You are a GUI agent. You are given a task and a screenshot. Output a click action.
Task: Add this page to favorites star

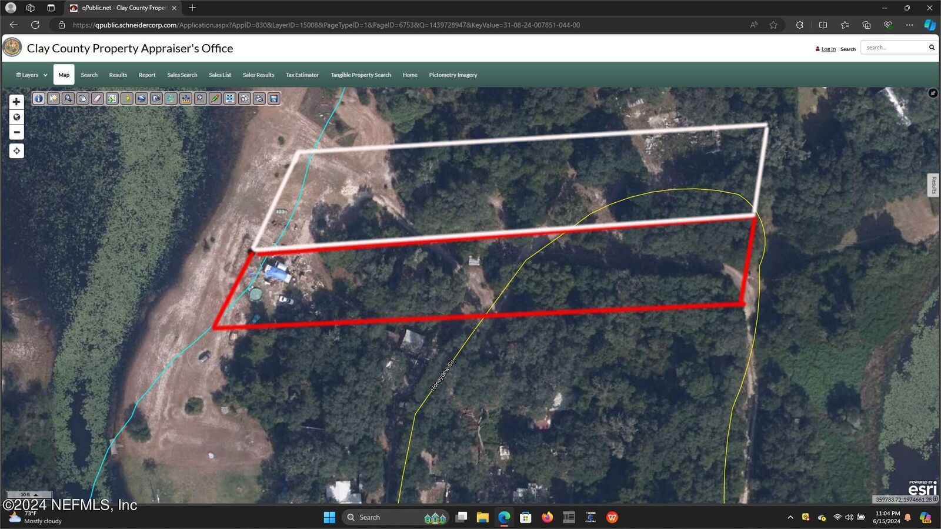(x=773, y=25)
